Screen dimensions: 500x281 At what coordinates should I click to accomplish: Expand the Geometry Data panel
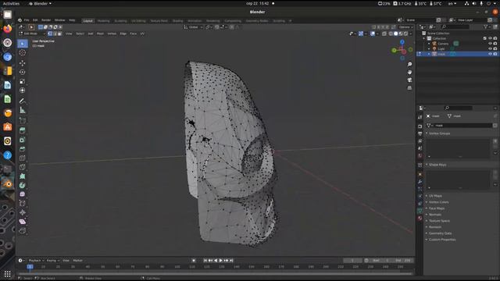click(440, 233)
